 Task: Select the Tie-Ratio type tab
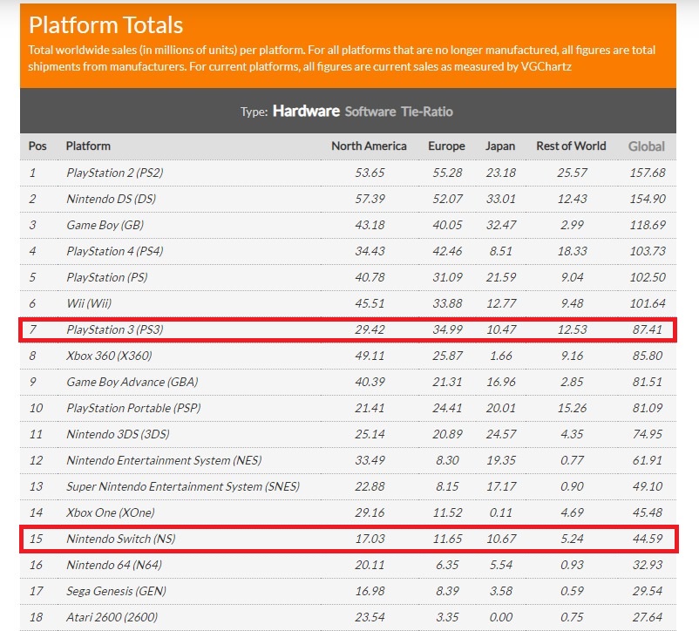click(427, 112)
